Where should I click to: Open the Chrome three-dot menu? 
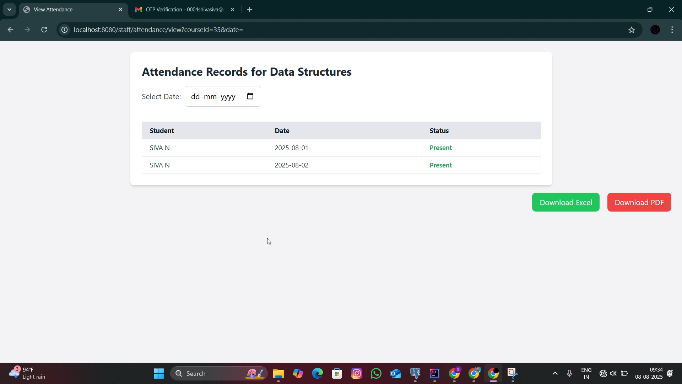coord(672,30)
